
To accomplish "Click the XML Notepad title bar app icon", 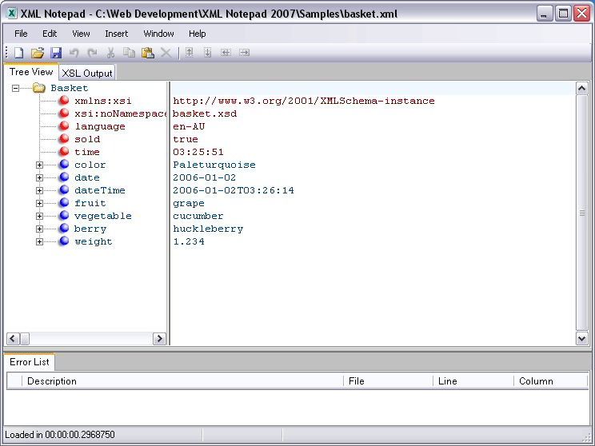I will pyautogui.click(x=12, y=14).
